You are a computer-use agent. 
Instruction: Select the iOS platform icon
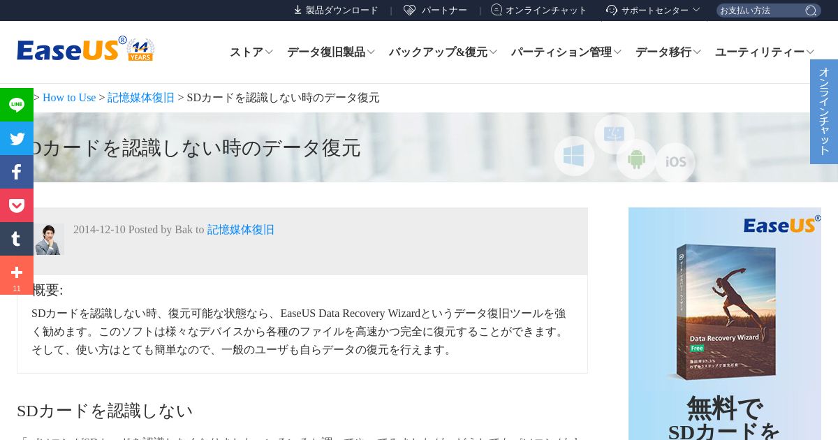(x=675, y=162)
